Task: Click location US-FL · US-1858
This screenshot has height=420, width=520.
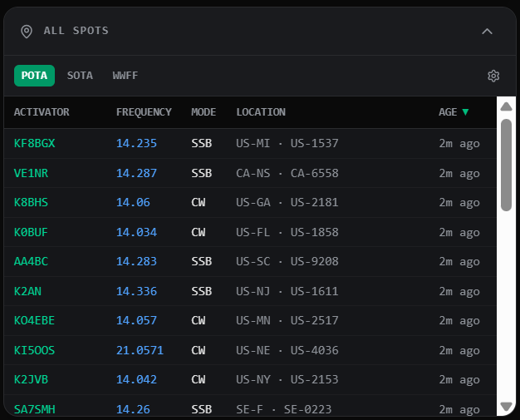Action: click(x=287, y=232)
